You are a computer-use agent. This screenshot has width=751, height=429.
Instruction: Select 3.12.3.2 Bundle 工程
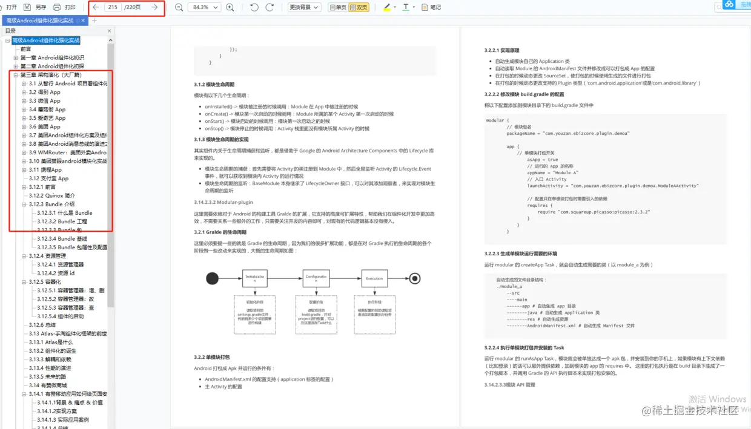[62, 221]
